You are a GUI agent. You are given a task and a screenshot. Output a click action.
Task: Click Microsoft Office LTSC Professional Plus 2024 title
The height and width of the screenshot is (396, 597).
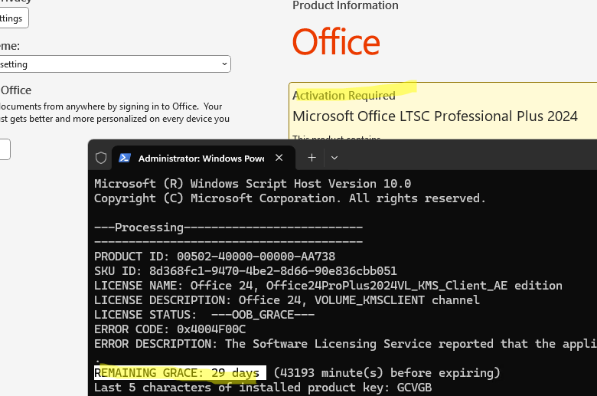coord(435,116)
